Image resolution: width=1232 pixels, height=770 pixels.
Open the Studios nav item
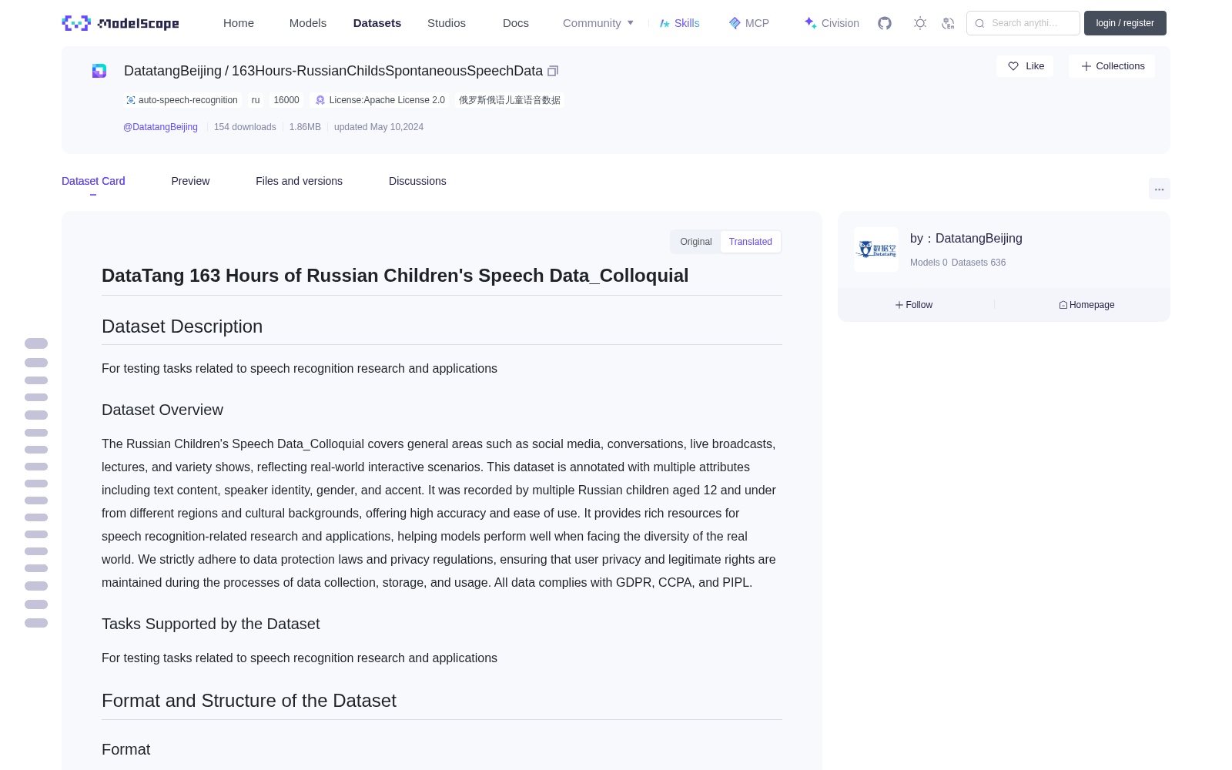(447, 23)
